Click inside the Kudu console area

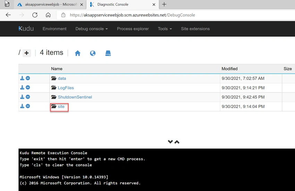click(157, 170)
